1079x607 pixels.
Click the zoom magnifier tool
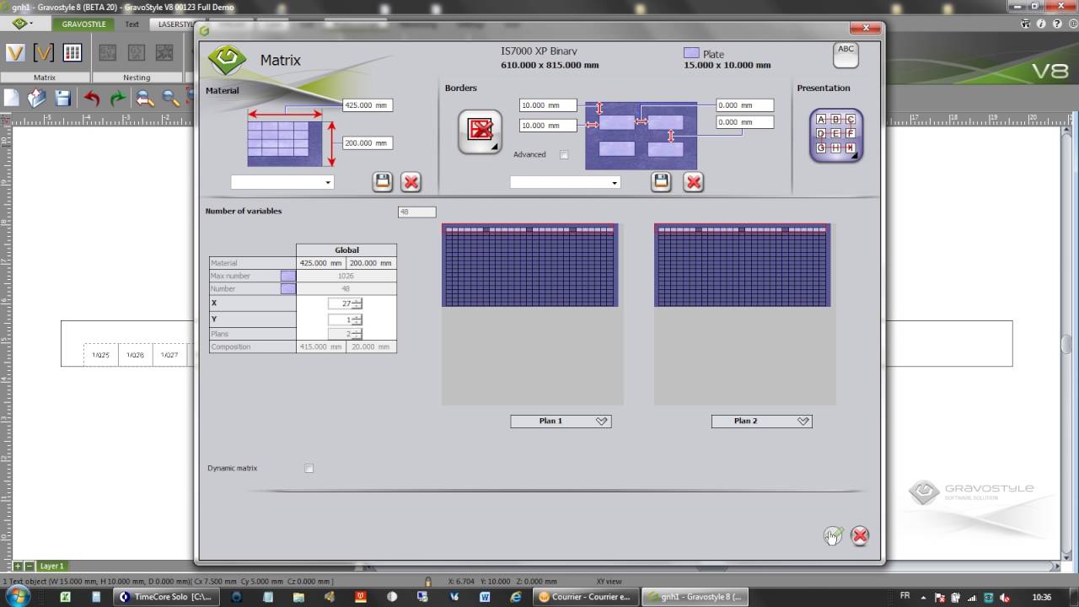(x=170, y=98)
